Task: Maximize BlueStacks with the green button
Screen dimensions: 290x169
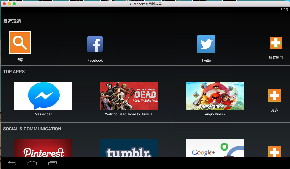Action: pyautogui.click(x=14, y=4)
